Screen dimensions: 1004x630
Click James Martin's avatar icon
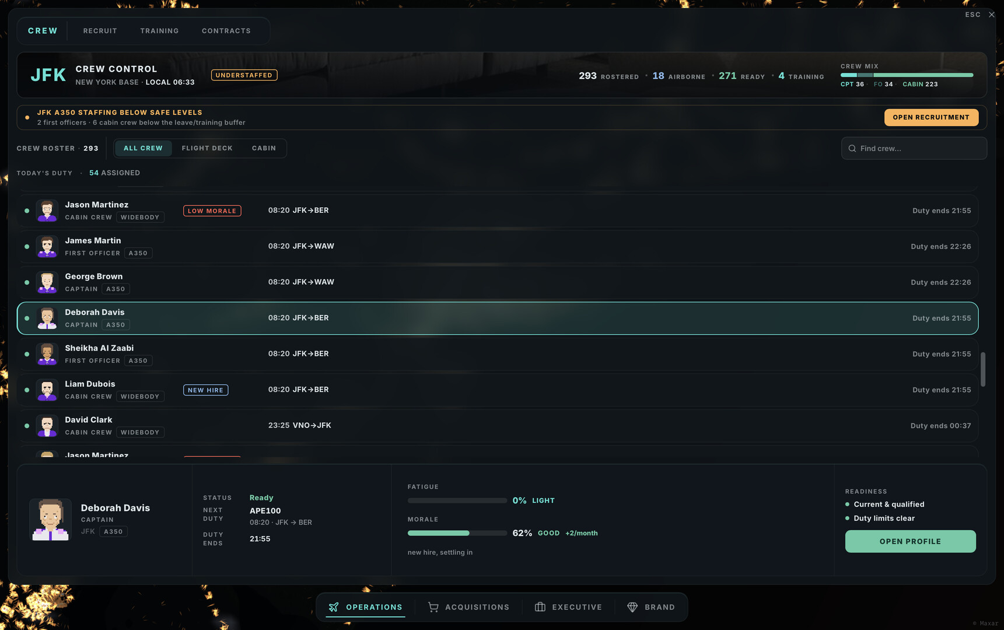click(47, 247)
